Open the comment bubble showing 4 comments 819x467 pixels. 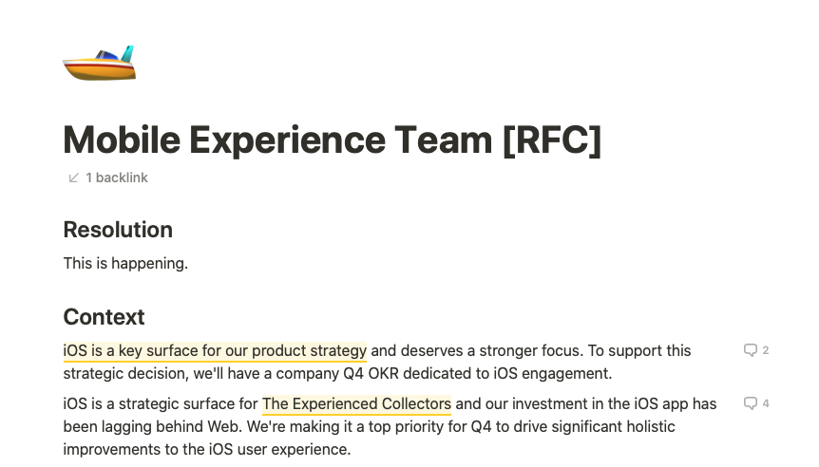(x=755, y=403)
